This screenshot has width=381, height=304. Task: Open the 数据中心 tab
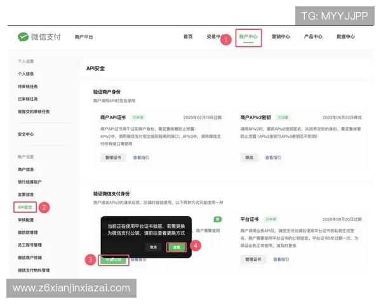345,37
